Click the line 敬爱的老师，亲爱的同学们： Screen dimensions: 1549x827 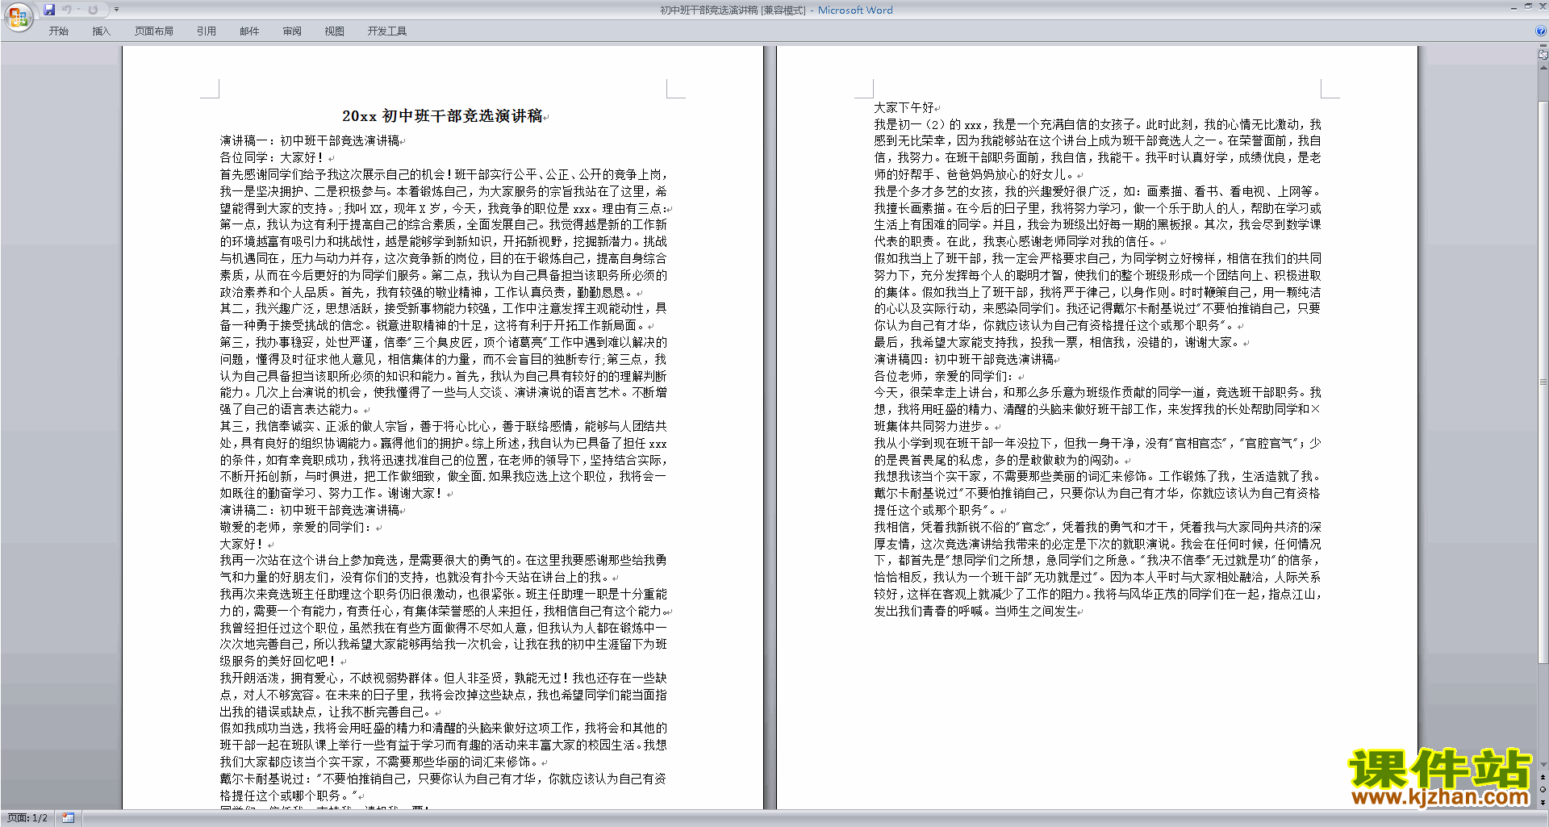pyautogui.click(x=296, y=527)
